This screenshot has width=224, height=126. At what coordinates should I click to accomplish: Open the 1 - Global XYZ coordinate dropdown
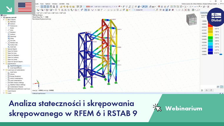(154, 10)
